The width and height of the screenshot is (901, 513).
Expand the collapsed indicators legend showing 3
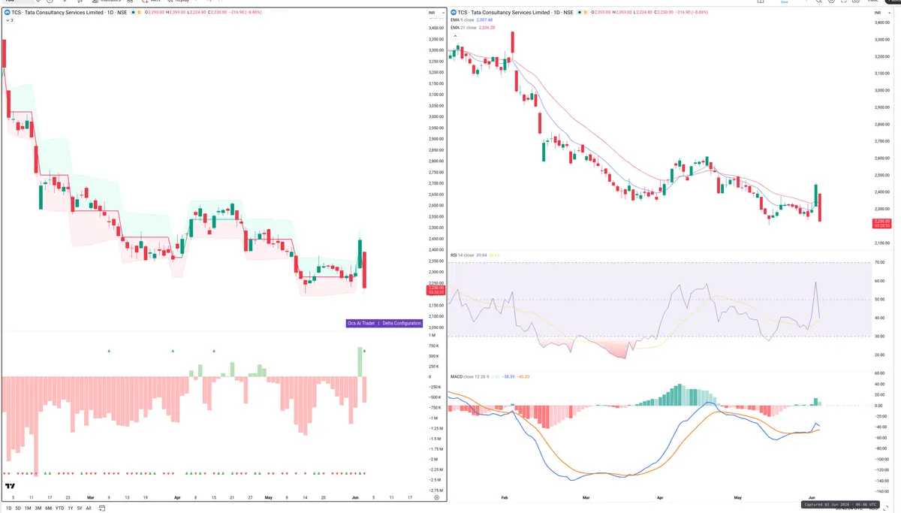click(9, 20)
